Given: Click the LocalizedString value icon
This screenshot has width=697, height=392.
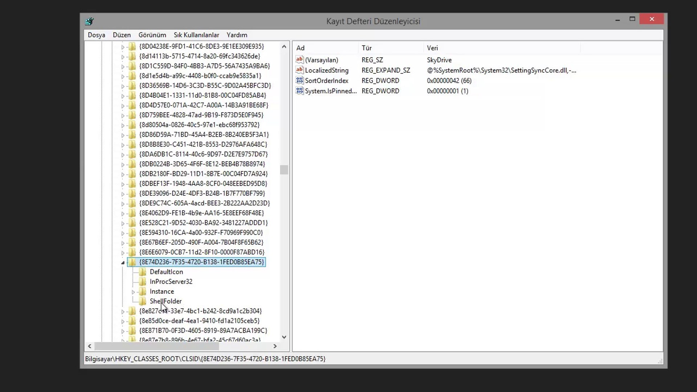Looking at the screenshot, I should pyautogui.click(x=299, y=70).
